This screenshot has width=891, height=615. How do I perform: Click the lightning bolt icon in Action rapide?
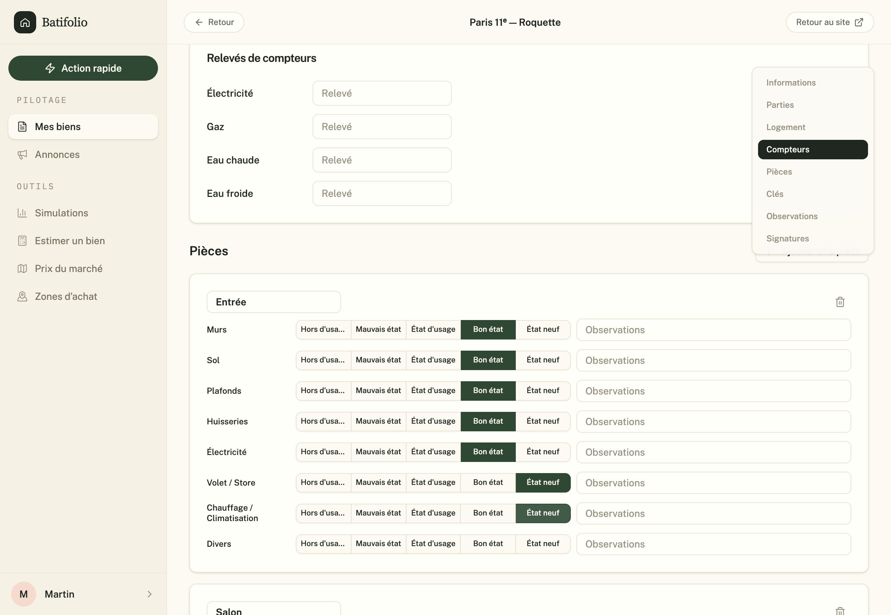[x=50, y=68]
